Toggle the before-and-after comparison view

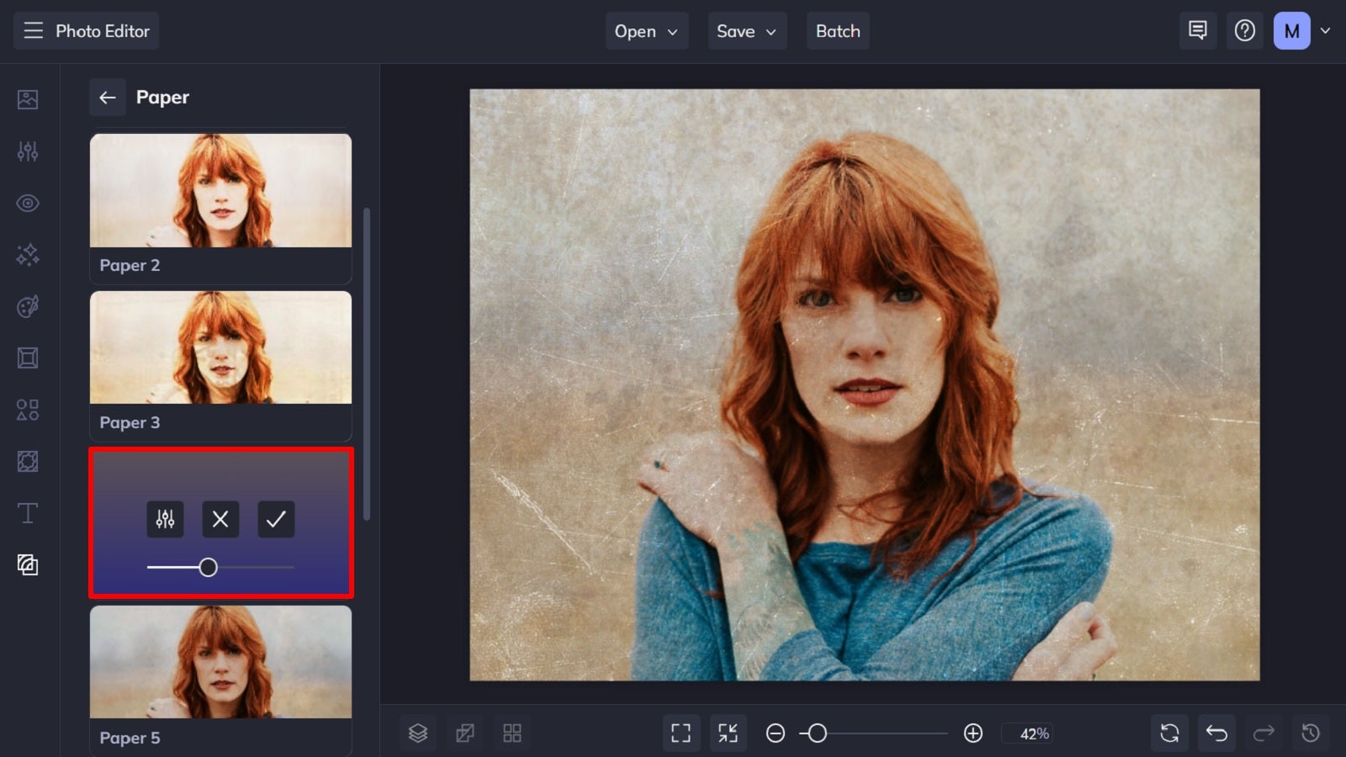point(465,733)
